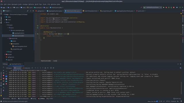Click the Step Into icon in debugger toolbar
184x103 pixels.
coord(38,68)
